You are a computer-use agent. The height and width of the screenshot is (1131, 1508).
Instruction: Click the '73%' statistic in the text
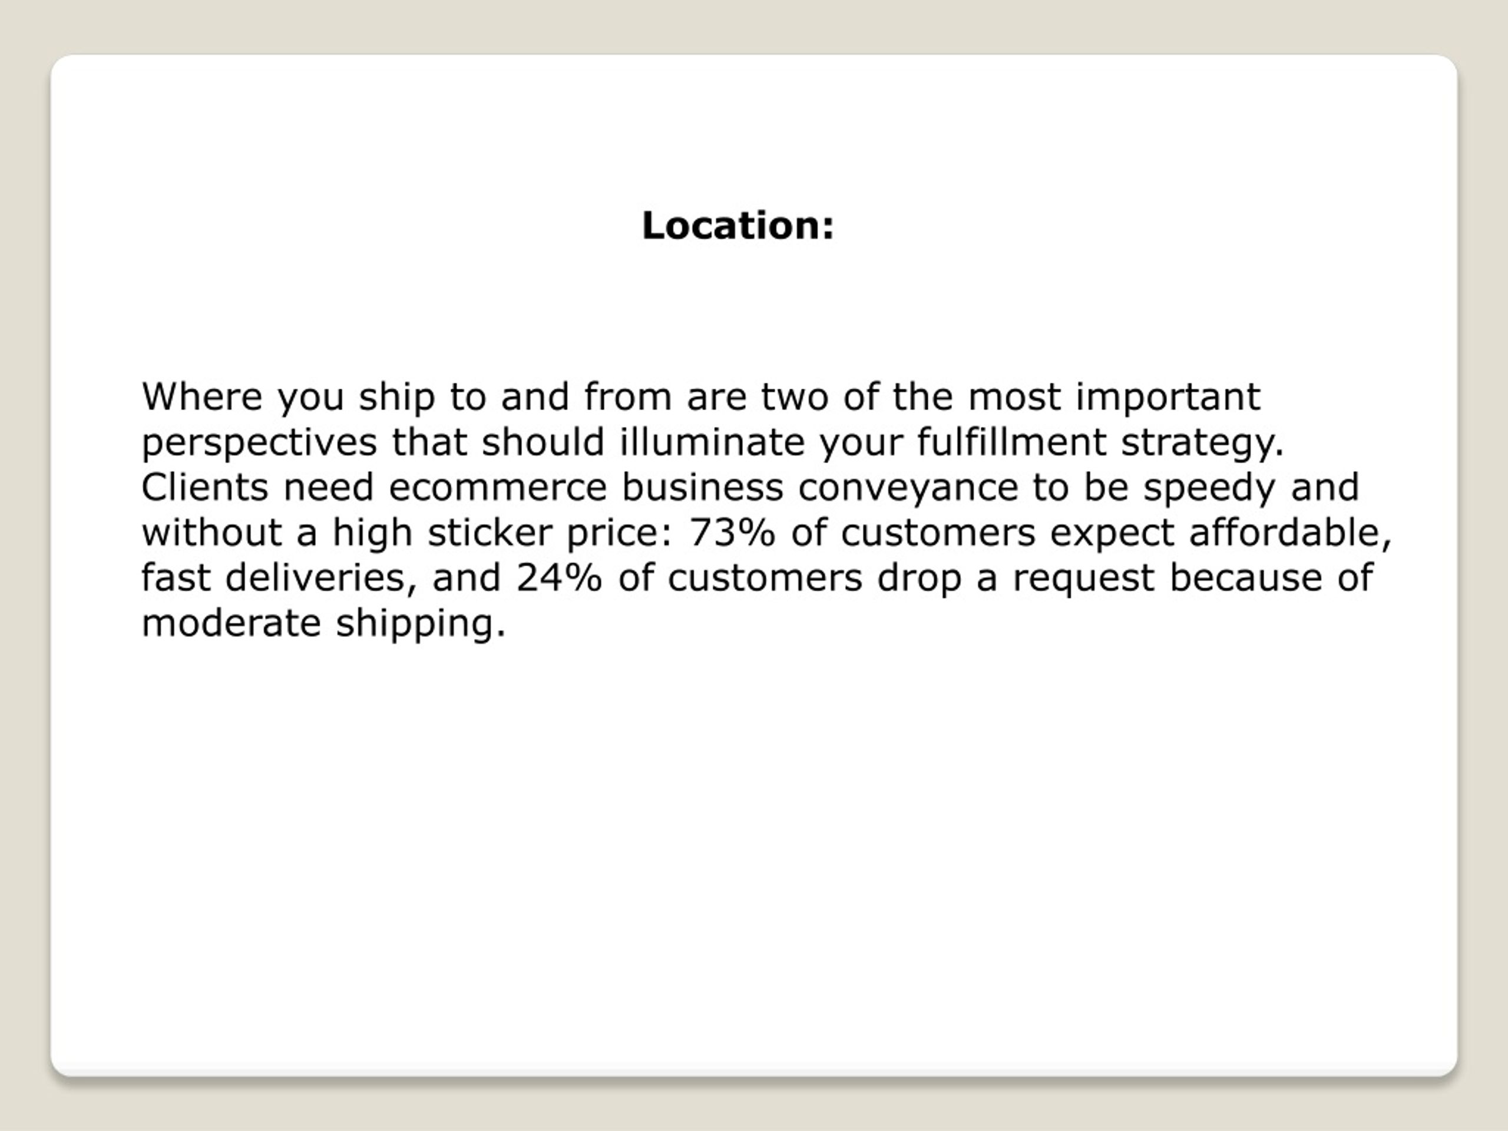(732, 532)
